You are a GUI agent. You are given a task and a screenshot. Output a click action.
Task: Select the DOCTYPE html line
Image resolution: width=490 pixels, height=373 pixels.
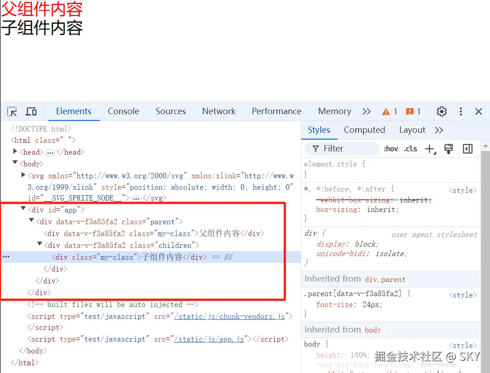click(41, 129)
